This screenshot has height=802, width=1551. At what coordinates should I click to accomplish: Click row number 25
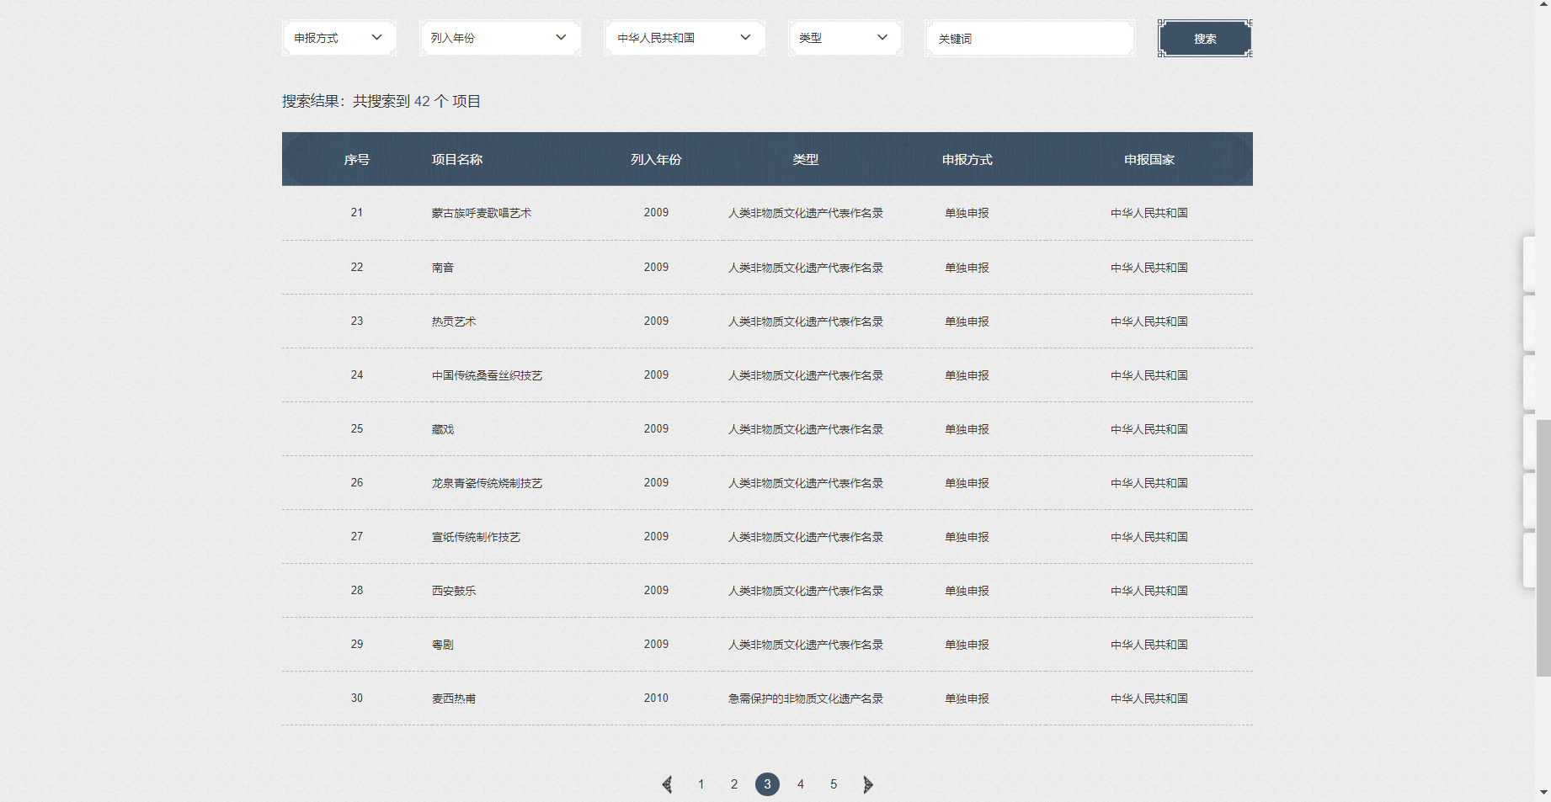pos(357,429)
